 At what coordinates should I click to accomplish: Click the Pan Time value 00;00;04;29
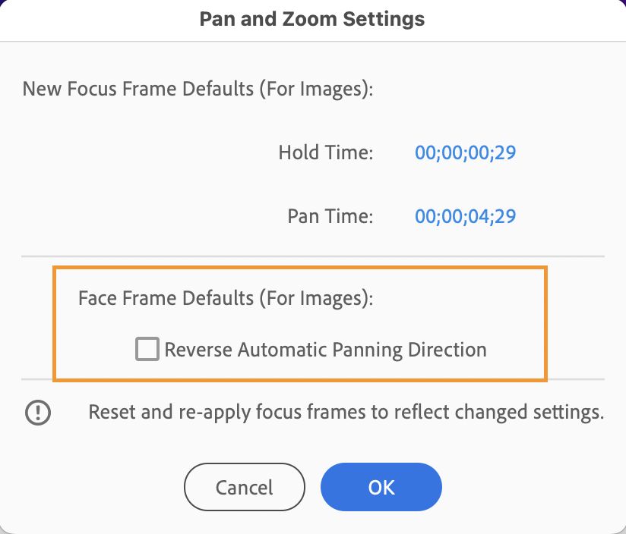pos(465,216)
